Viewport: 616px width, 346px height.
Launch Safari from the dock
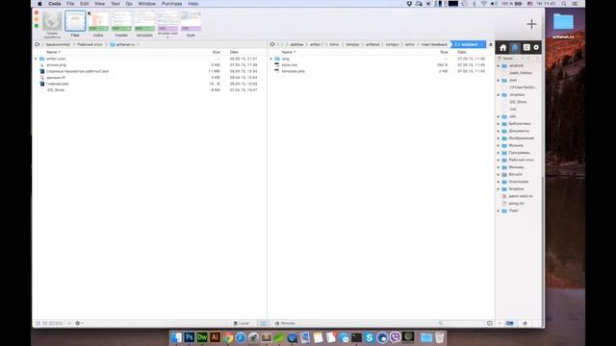[241, 337]
